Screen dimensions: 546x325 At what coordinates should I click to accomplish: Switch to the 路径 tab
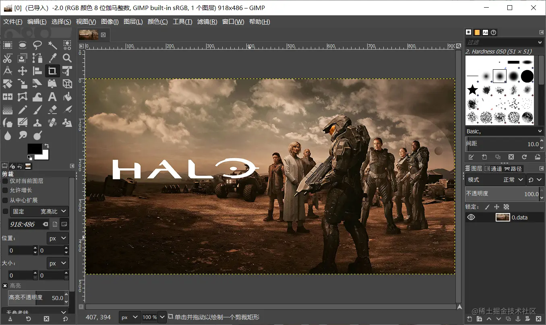pyautogui.click(x=513, y=169)
